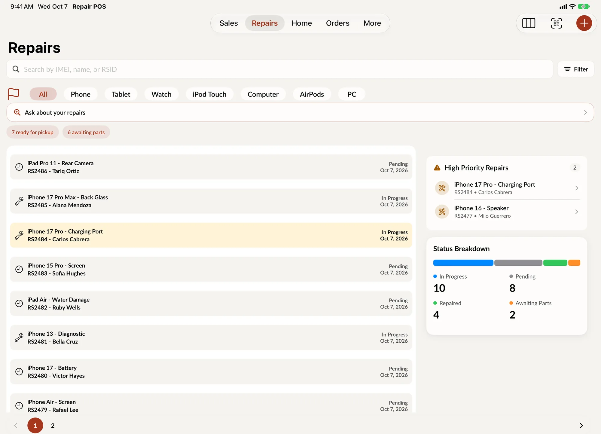601x434 pixels.
Task: Open the Filter options
Action: (x=576, y=69)
